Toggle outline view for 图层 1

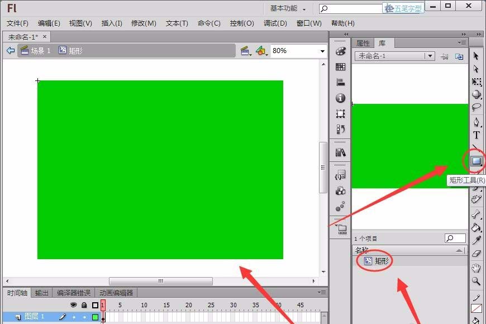tap(94, 317)
